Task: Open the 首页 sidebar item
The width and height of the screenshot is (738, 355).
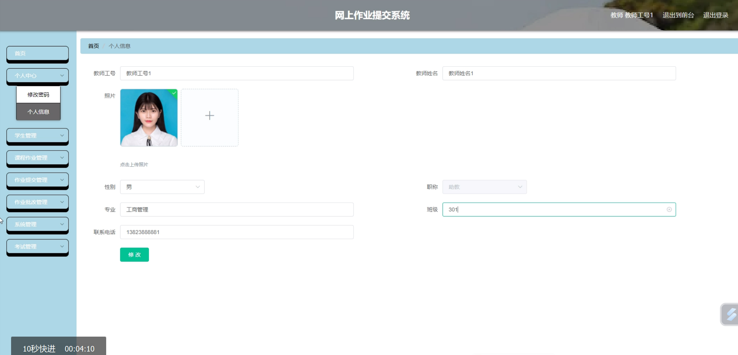Action: 37,53
